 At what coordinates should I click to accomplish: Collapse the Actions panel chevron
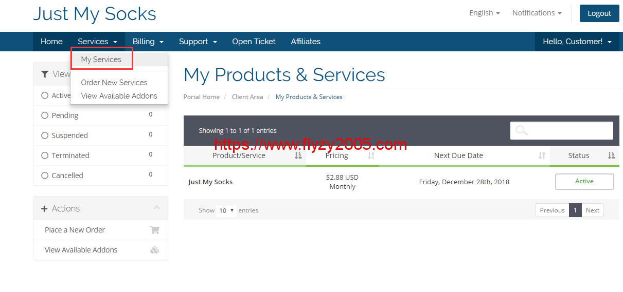click(x=157, y=208)
